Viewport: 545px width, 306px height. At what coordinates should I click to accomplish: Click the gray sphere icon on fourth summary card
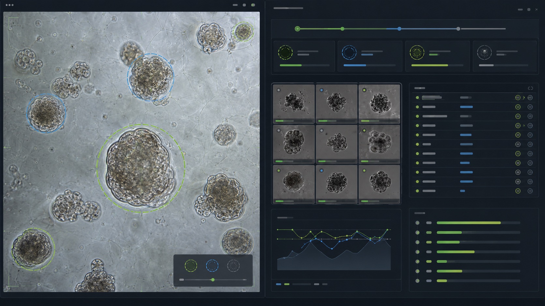[x=484, y=52]
